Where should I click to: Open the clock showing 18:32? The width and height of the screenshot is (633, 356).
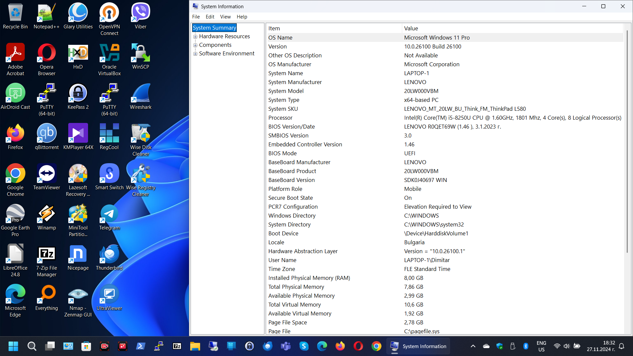pyautogui.click(x=601, y=346)
